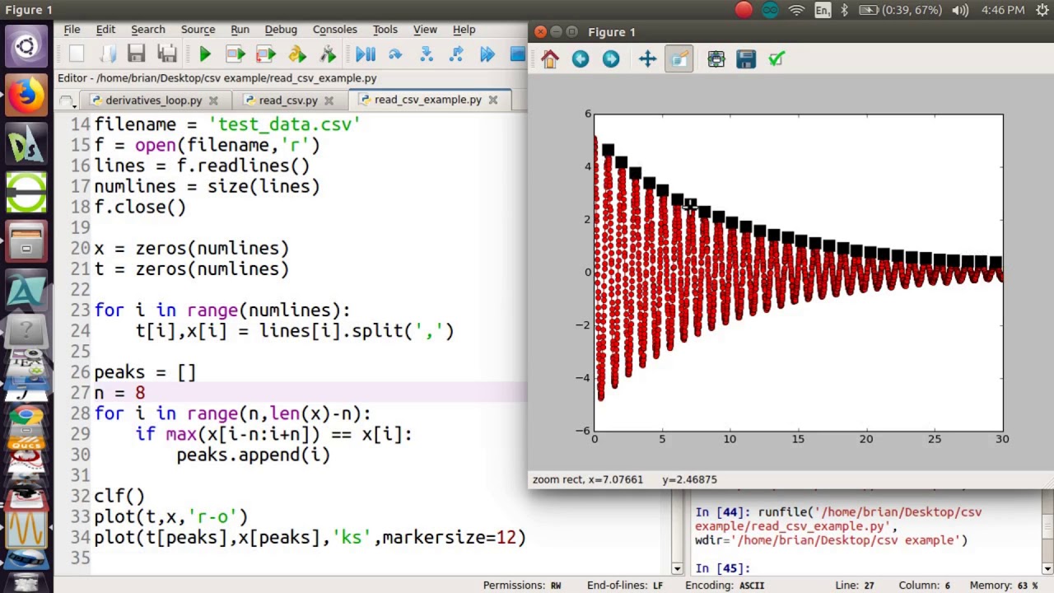Open the battery status (0:39, 67%) menu
Image resolution: width=1054 pixels, height=593 pixels.
[x=901, y=10]
